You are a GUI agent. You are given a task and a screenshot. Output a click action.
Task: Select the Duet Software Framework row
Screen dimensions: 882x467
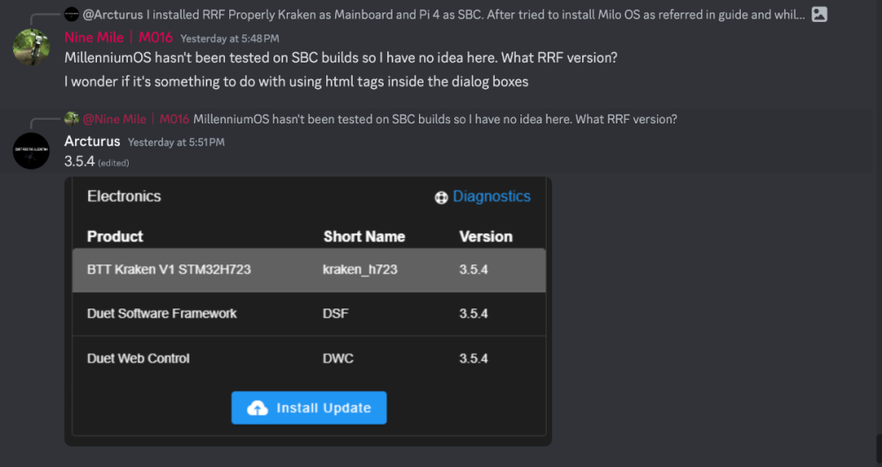tap(309, 315)
